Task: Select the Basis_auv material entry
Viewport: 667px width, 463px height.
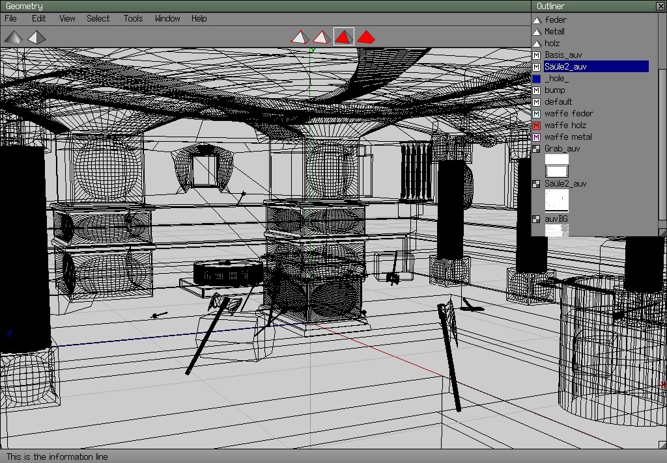Action: tap(563, 55)
